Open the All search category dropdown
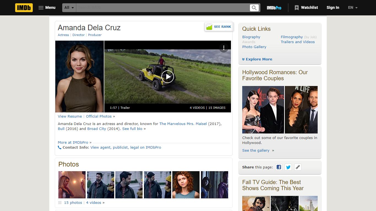This screenshot has width=376, height=211. point(69,8)
